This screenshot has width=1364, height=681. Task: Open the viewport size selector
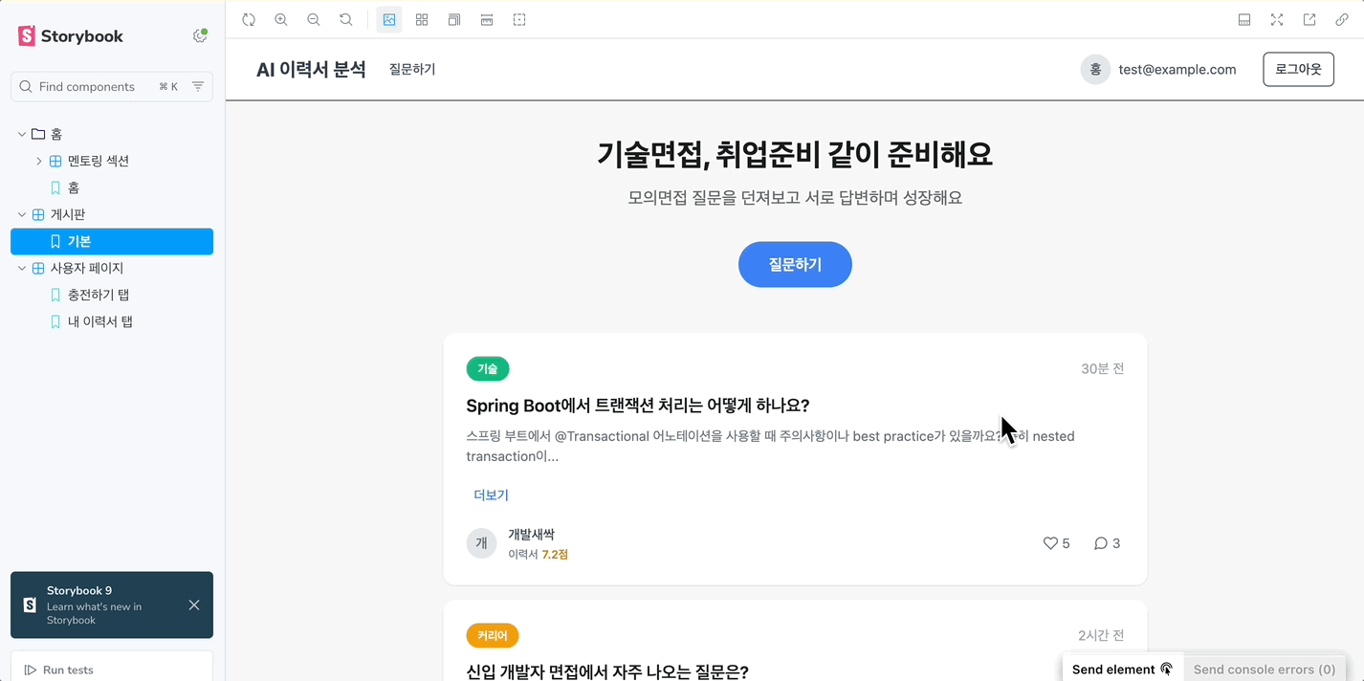pos(454,19)
